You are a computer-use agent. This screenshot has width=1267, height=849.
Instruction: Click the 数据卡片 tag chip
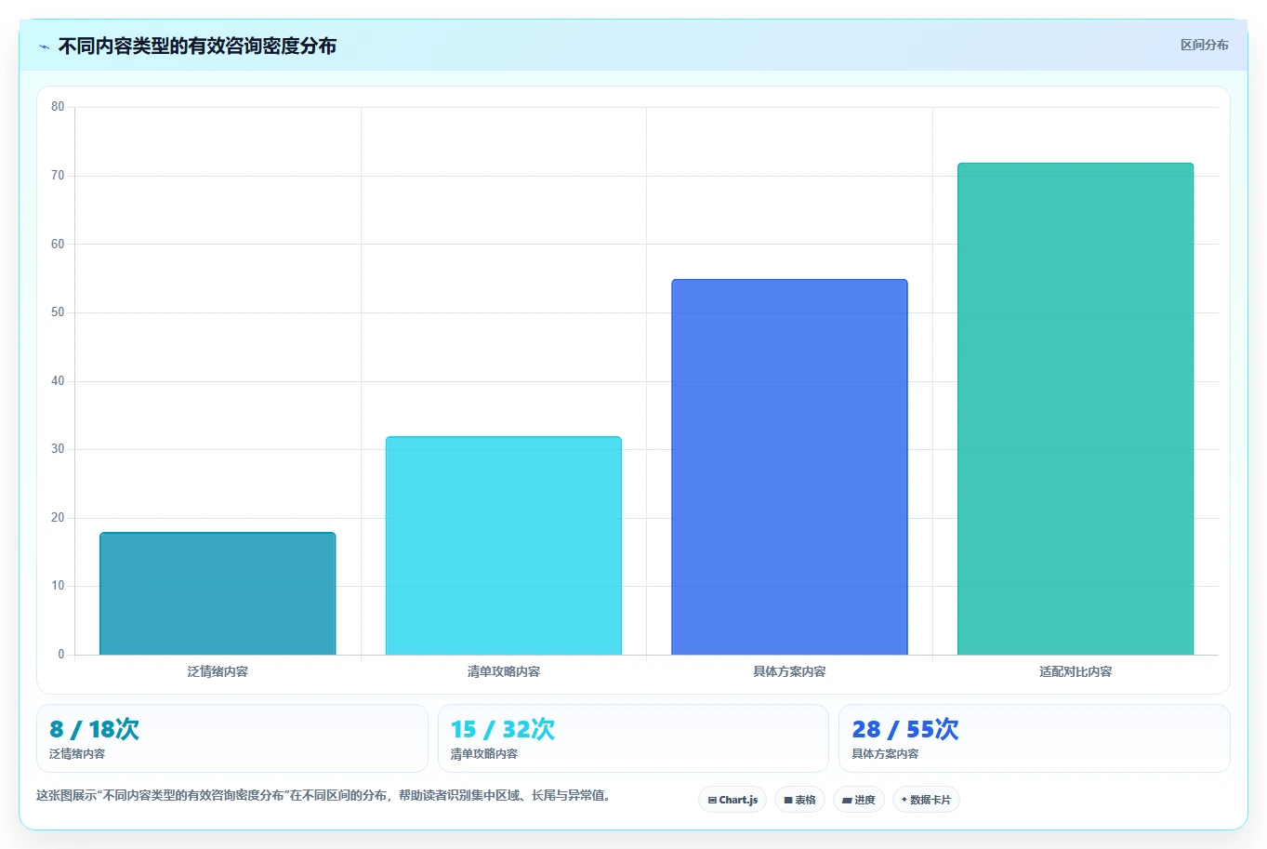[x=926, y=800]
